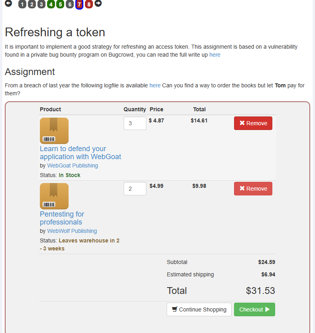Go to next lesson page arrow
Viewport: 315px width, 333px height.
[x=98, y=4]
